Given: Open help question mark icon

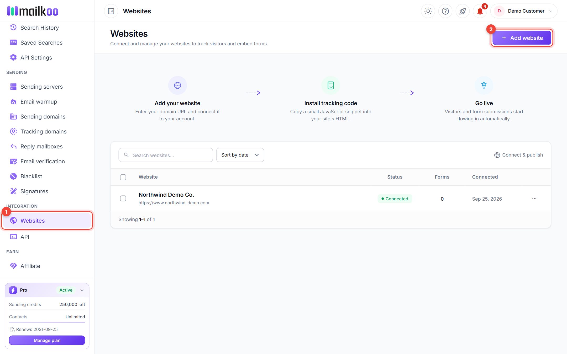Looking at the screenshot, I should click(x=445, y=11).
